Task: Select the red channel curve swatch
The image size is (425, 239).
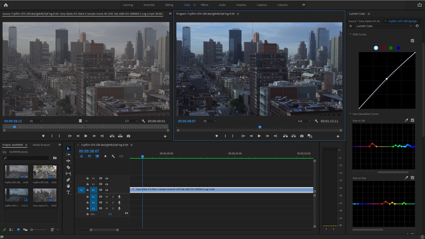Action: point(383,48)
